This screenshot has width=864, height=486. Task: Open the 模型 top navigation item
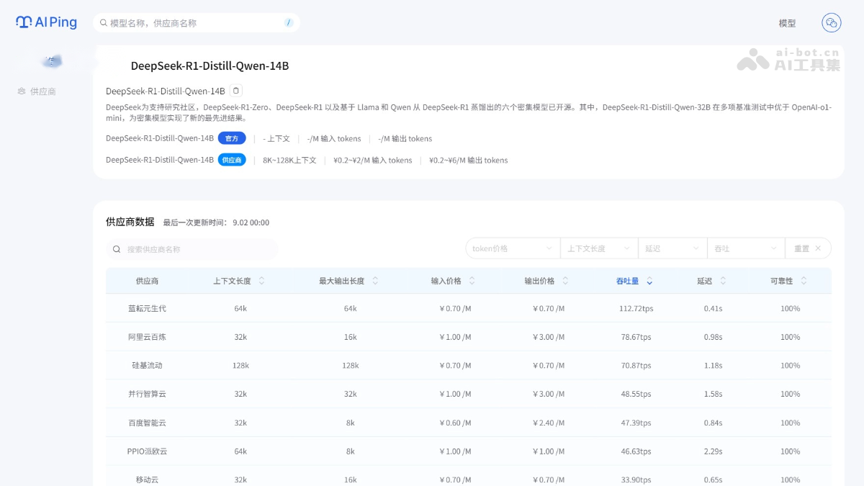point(787,23)
